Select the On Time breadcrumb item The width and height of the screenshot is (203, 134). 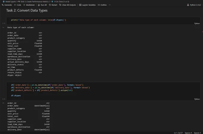[60, 1]
